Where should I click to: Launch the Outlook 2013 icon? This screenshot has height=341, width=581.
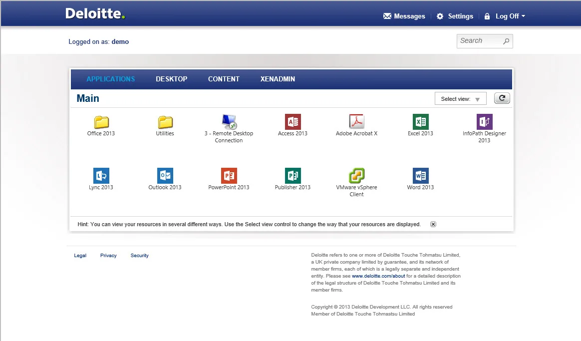pyautogui.click(x=165, y=176)
